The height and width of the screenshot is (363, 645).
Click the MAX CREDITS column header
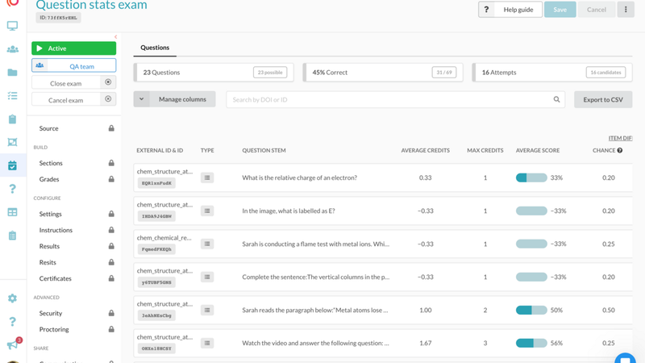pyautogui.click(x=485, y=151)
